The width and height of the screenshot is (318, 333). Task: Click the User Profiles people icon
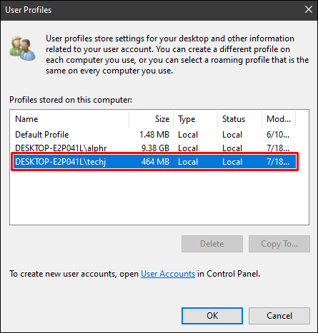pos(22,48)
